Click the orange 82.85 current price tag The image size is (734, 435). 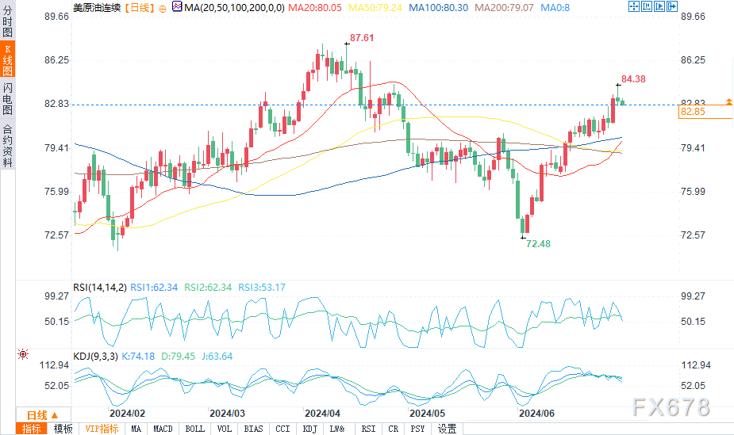point(705,111)
